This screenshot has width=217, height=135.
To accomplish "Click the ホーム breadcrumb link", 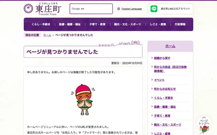I will (x=47, y=35).
